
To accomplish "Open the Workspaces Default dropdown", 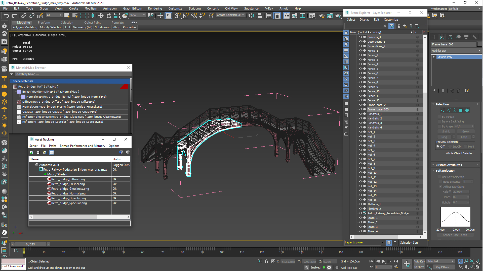I will pyautogui.click(x=464, y=9).
